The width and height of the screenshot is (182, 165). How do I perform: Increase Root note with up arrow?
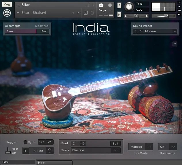(x=83, y=142)
